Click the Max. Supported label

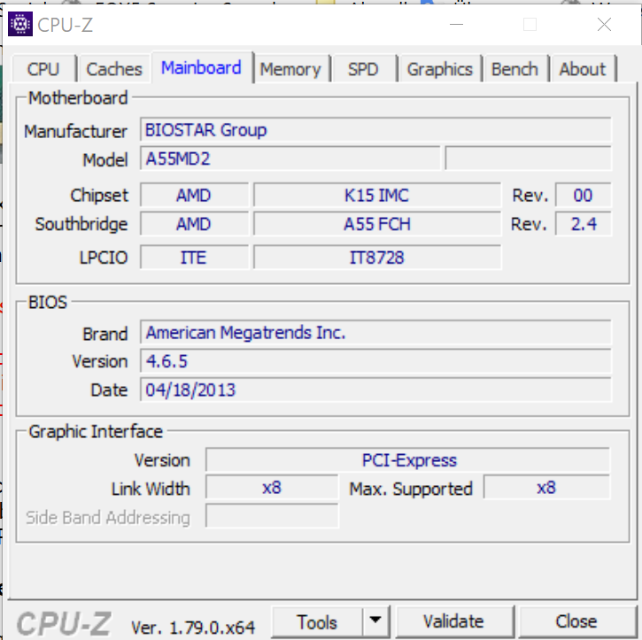[x=411, y=489]
